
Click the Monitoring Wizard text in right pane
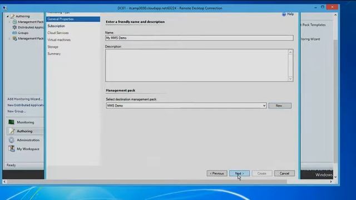point(310,39)
